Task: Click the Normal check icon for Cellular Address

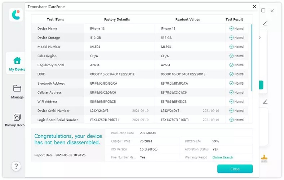Action: [x=231, y=93]
